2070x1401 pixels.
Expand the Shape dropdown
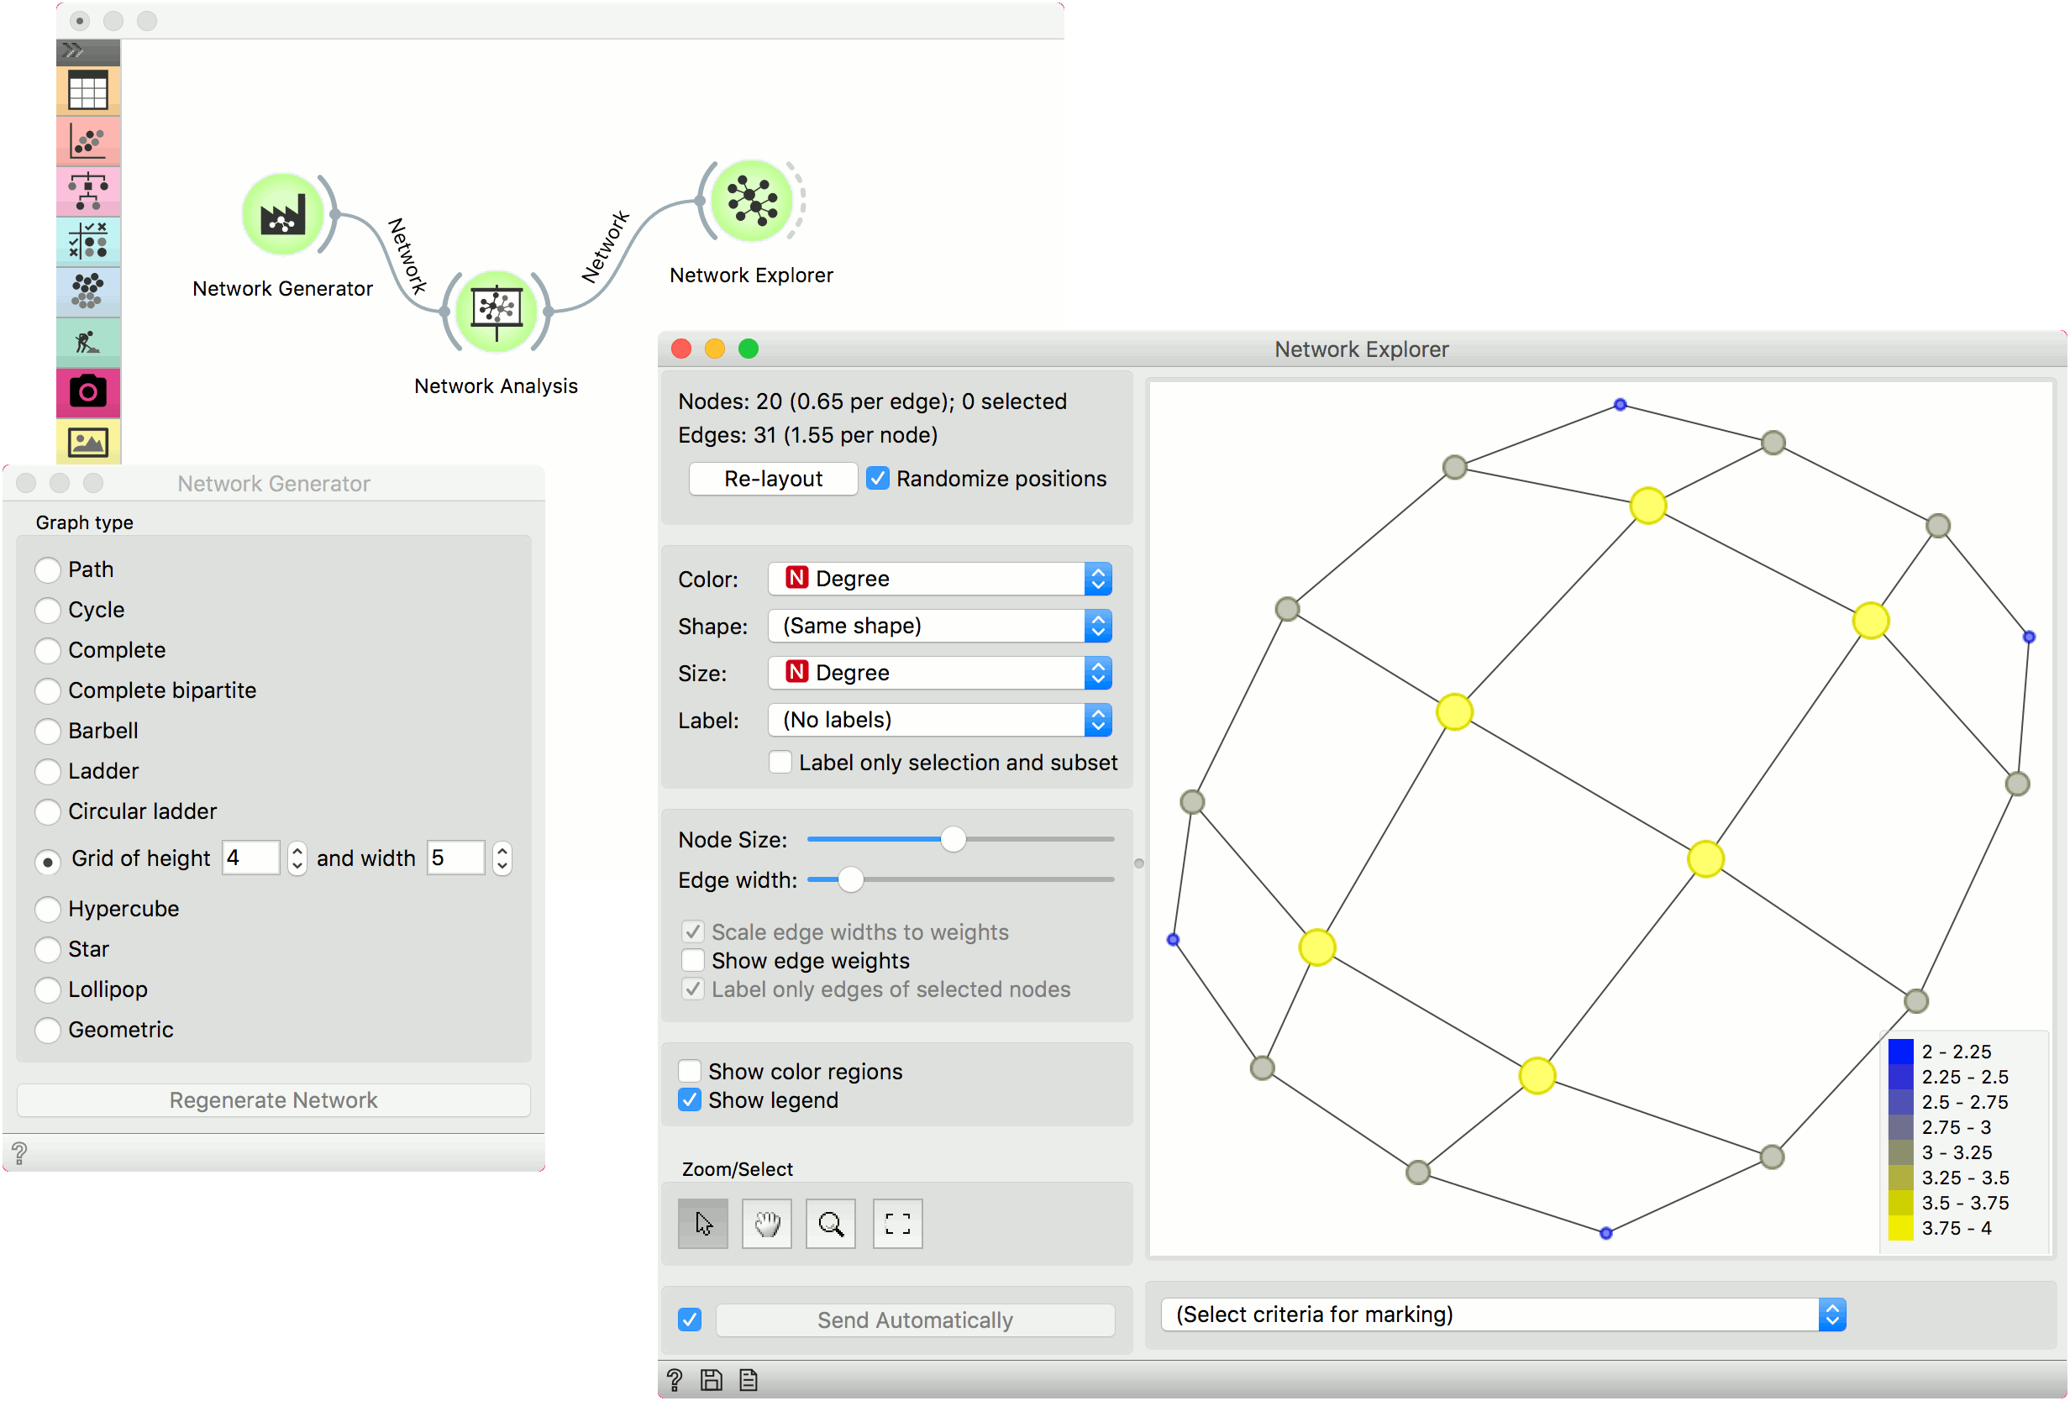coord(938,626)
